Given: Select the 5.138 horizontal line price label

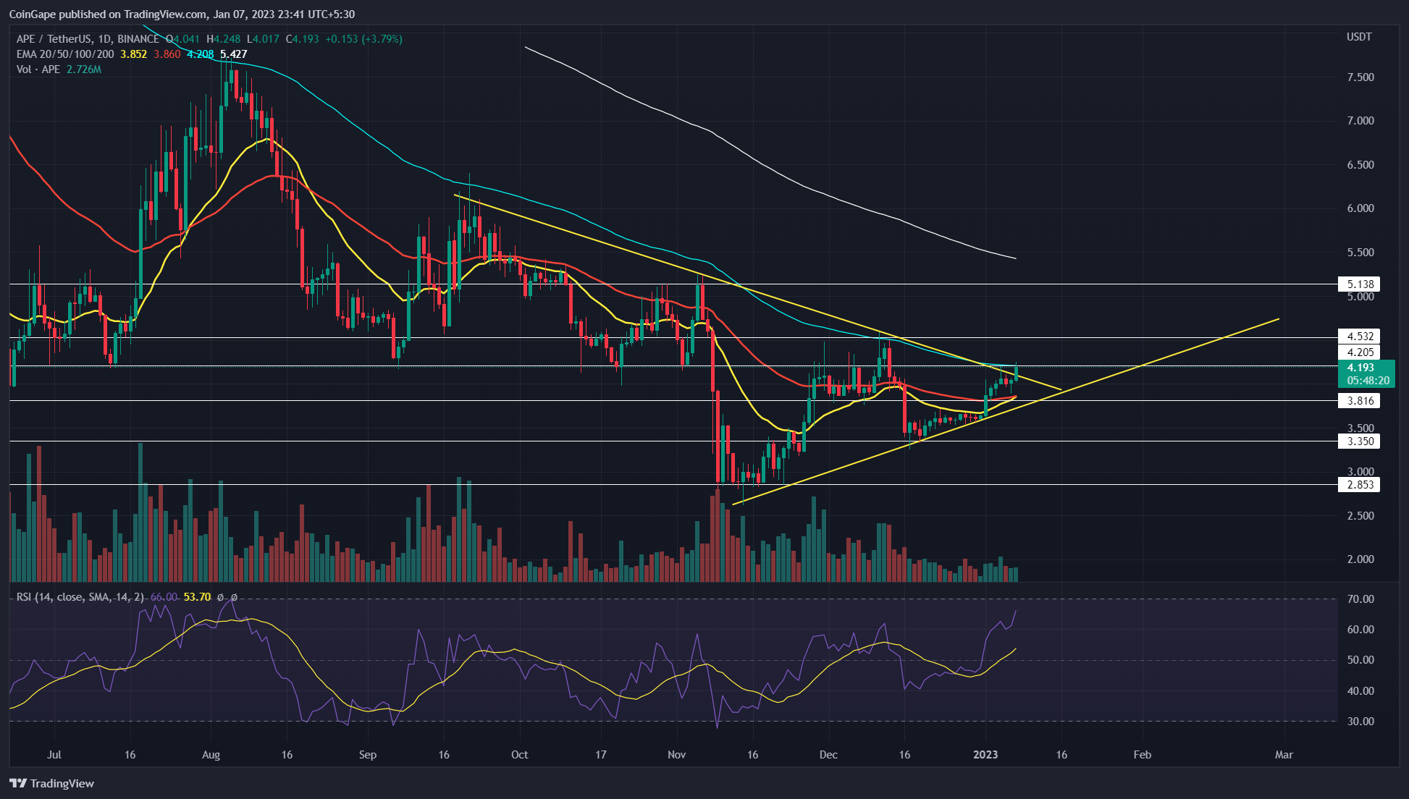Looking at the screenshot, I should pyautogui.click(x=1359, y=284).
